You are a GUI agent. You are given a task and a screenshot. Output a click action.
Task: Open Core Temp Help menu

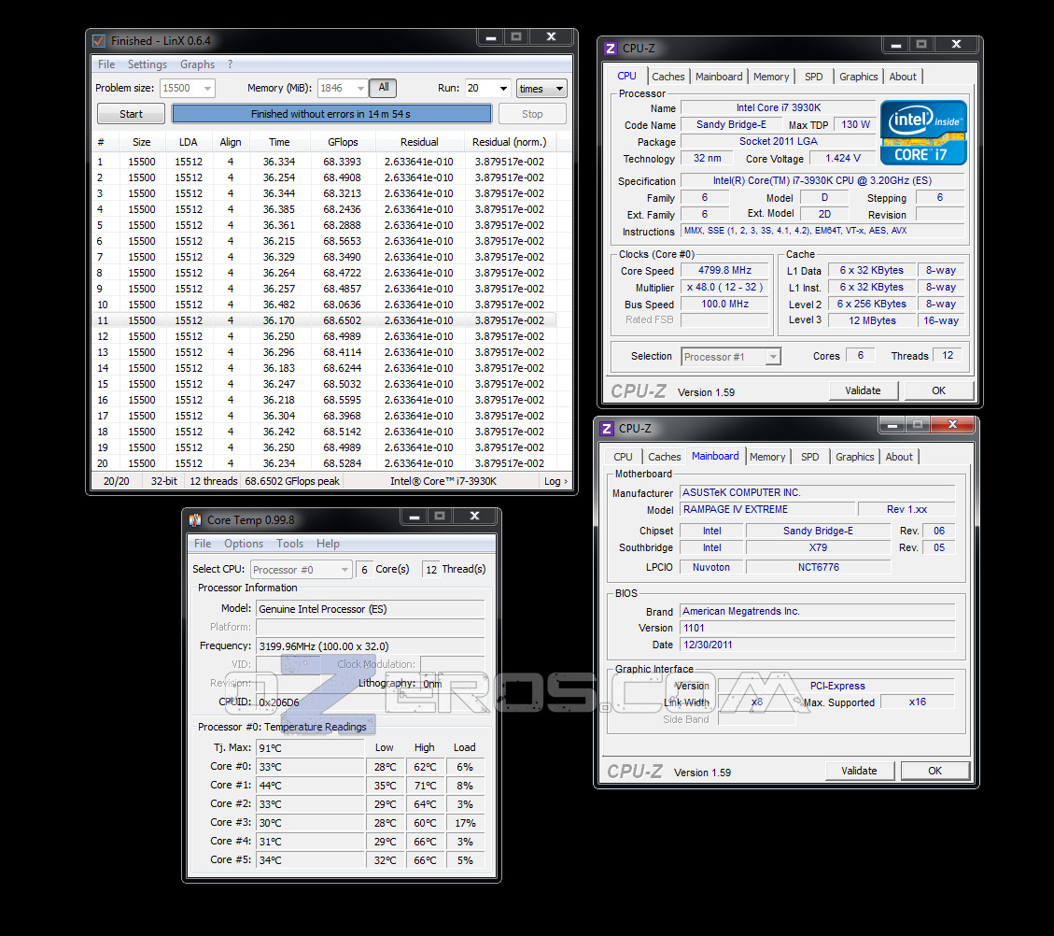pos(328,544)
